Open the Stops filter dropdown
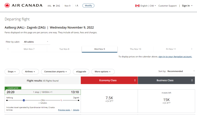This screenshot has height=115, width=197. pos(12,72)
